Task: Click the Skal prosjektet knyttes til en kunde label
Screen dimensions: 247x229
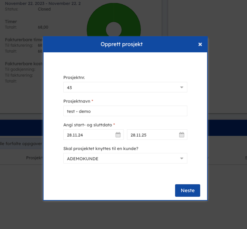Action: (102, 148)
